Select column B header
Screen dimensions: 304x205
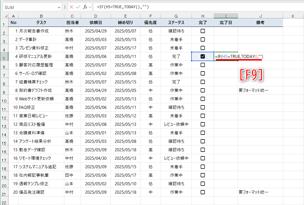tap(41, 16)
